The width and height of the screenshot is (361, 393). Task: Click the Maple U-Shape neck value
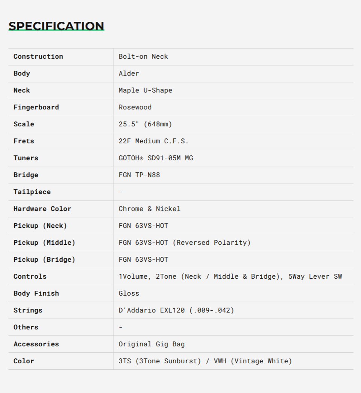[146, 90]
